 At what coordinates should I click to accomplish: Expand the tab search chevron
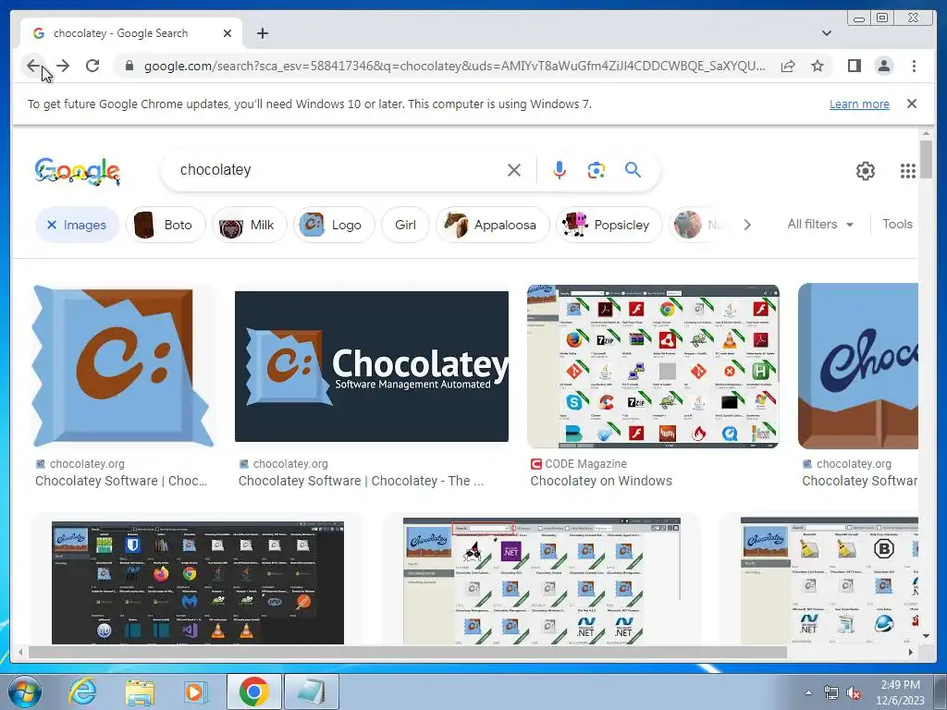click(826, 33)
